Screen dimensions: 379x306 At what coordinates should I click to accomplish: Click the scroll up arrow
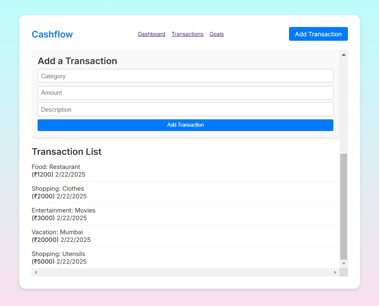click(343, 54)
